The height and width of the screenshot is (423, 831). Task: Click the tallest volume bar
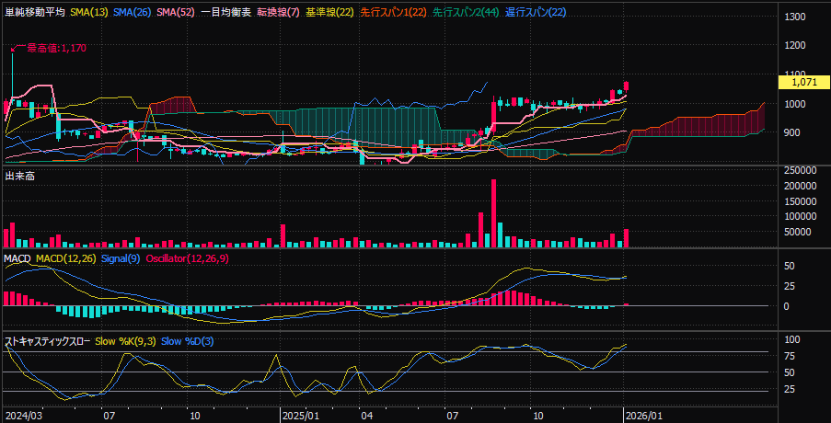(x=494, y=213)
